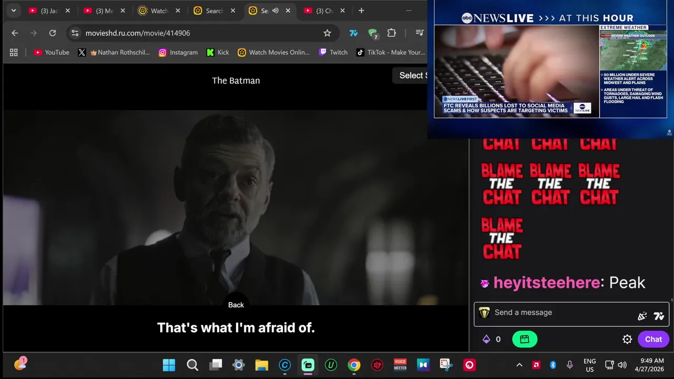Open Watch Movies Onlin... bookmark
Image resolution: width=674 pixels, height=379 pixels.
[x=273, y=52]
